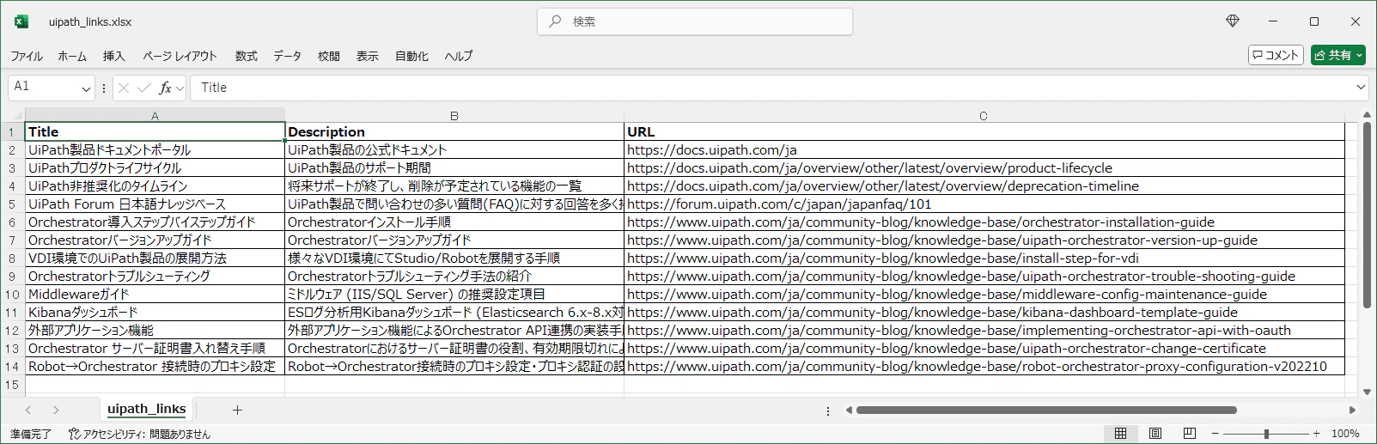The image size is (1377, 444).
Task: Open Insert Function fx icon
Action: click(x=165, y=88)
